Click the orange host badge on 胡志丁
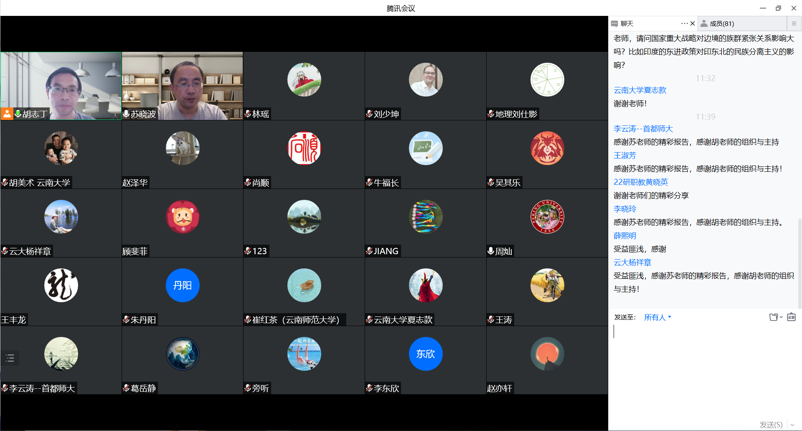This screenshot has height=431, width=802. [7, 114]
